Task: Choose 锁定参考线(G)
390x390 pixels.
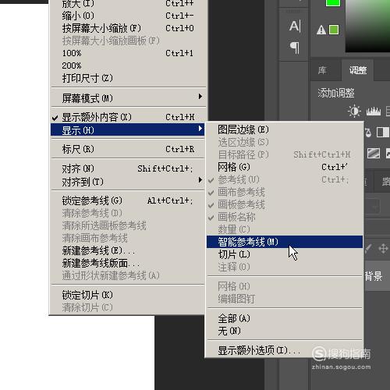Action: (129, 200)
